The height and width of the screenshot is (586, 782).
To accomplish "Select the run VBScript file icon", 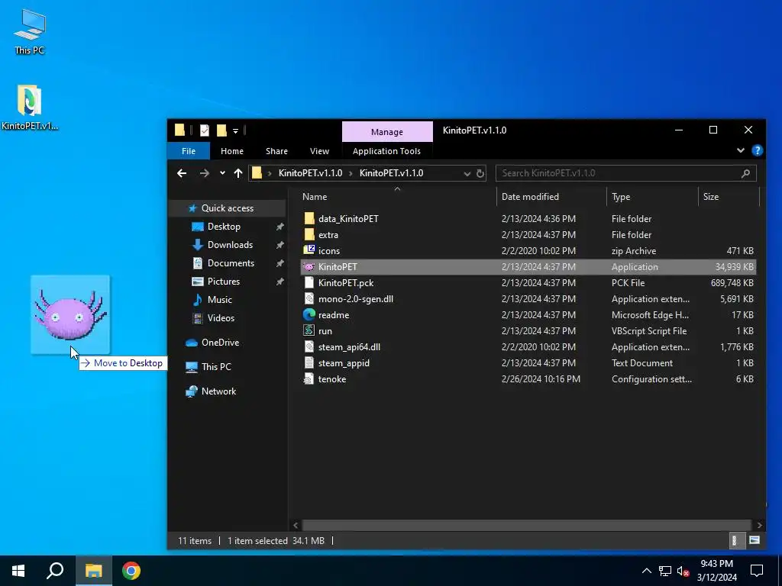I will pyautogui.click(x=309, y=331).
